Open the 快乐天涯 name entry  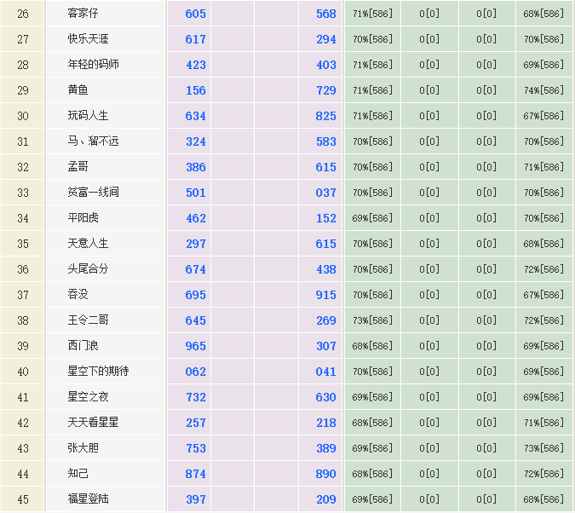pos(89,39)
